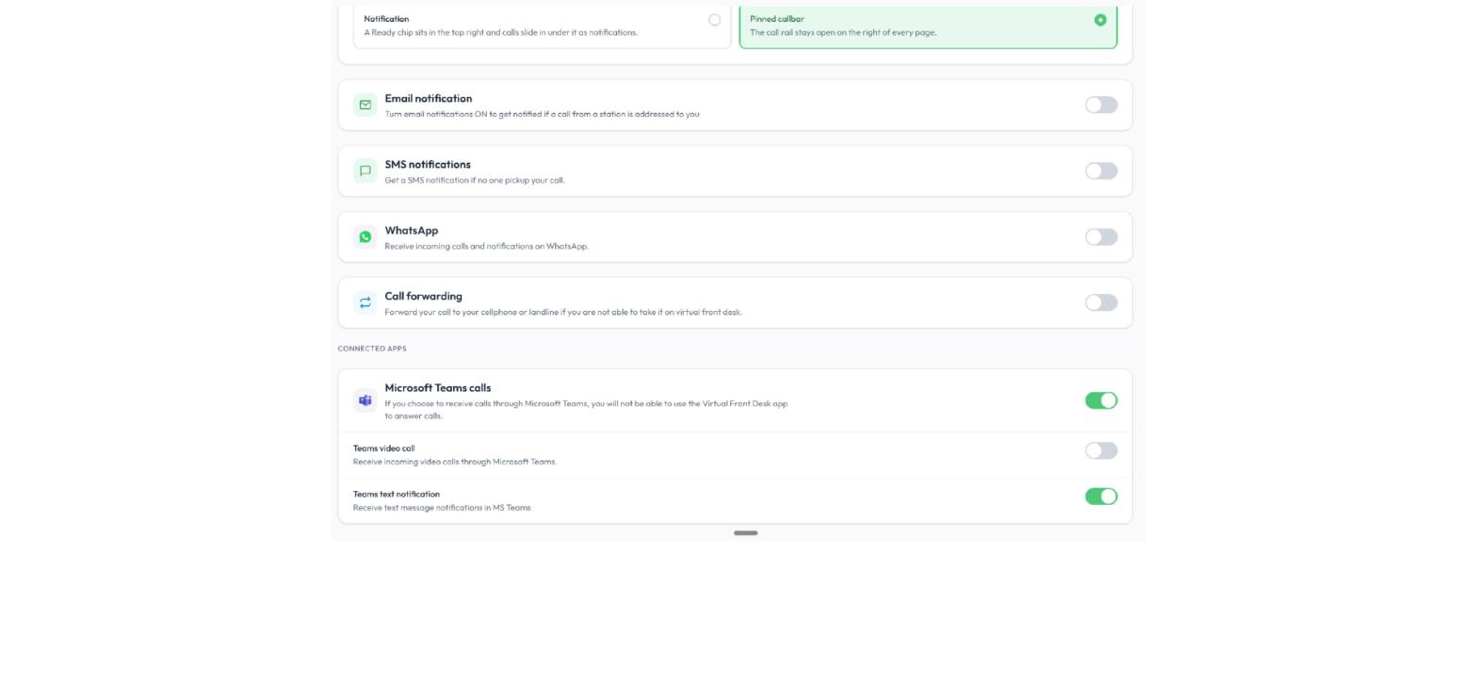Click the CONNECTED APPS section label
The width and height of the screenshot is (1477, 685).
pyautogui.click(x=372, y=349)
